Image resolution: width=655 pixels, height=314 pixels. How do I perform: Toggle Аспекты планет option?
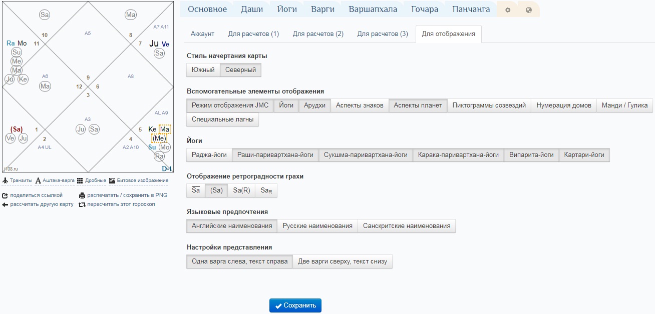418,105
